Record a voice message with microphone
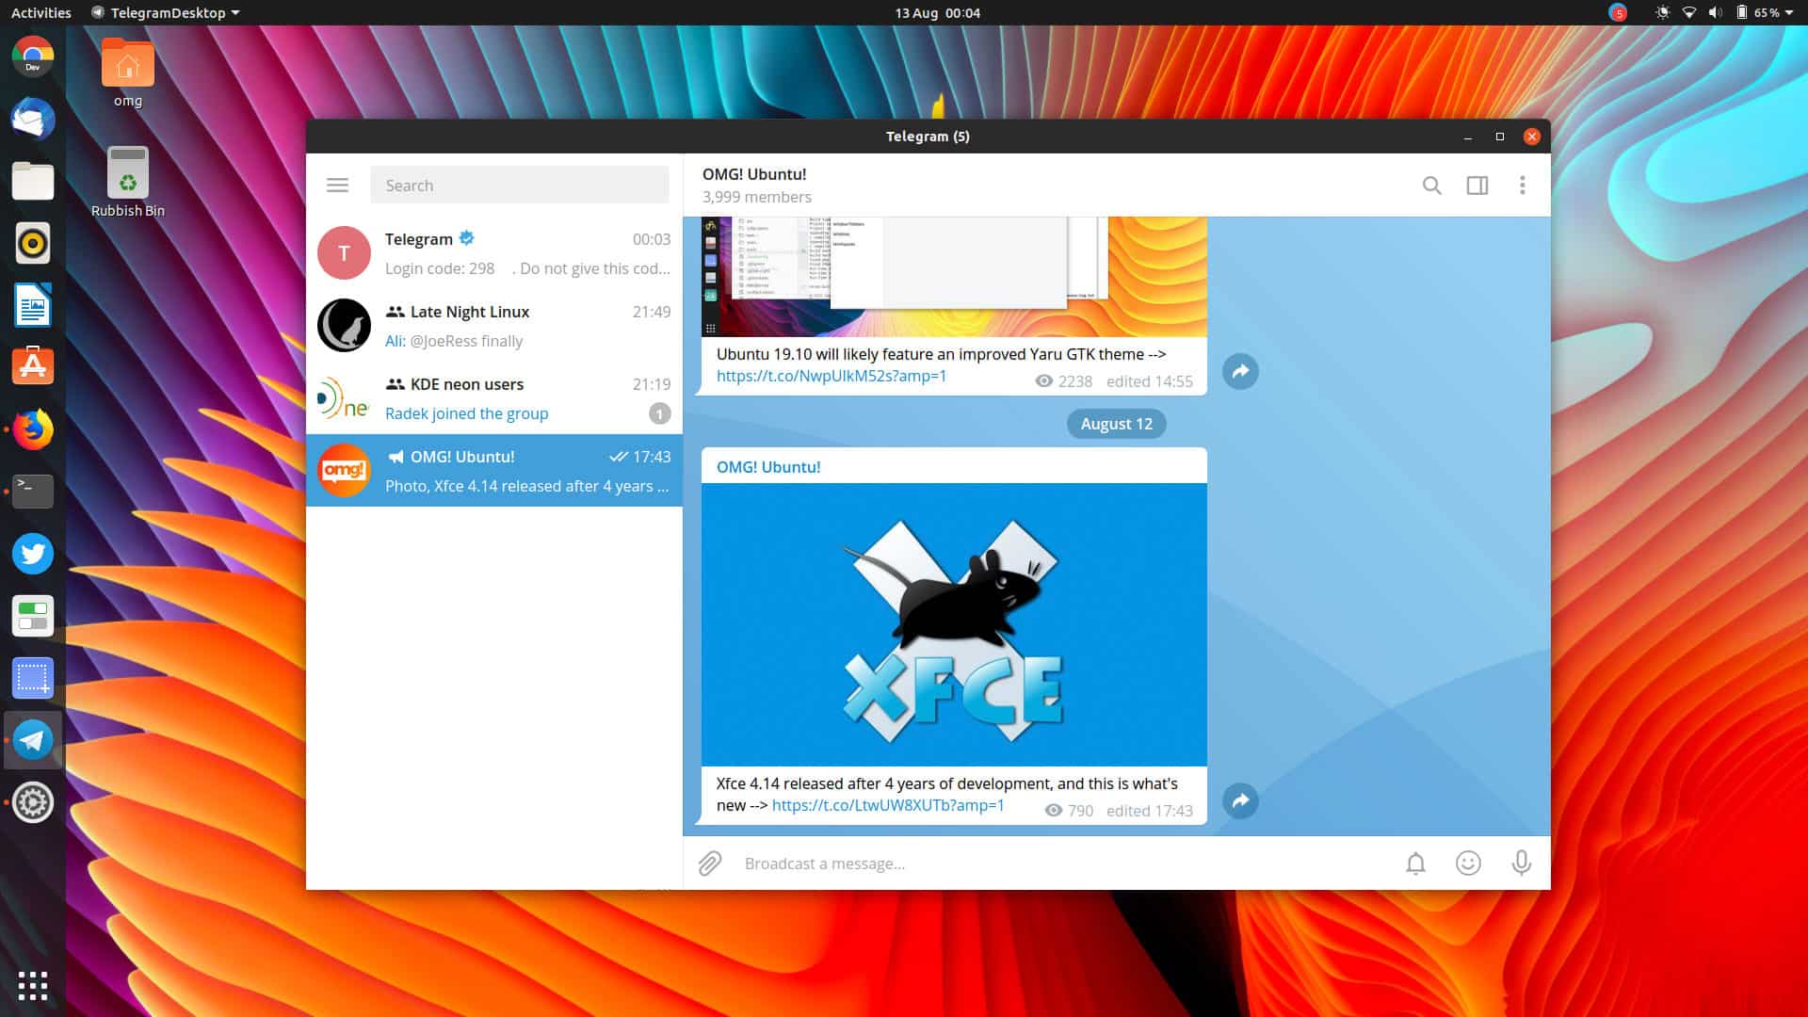Viewport: 1808px width, 1017px height. click(x=1521, y=864)
